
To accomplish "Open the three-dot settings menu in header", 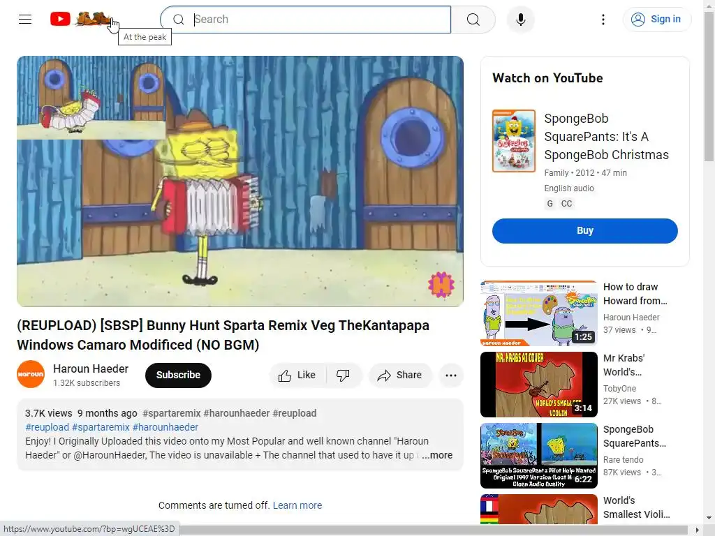I will point(603,20).
